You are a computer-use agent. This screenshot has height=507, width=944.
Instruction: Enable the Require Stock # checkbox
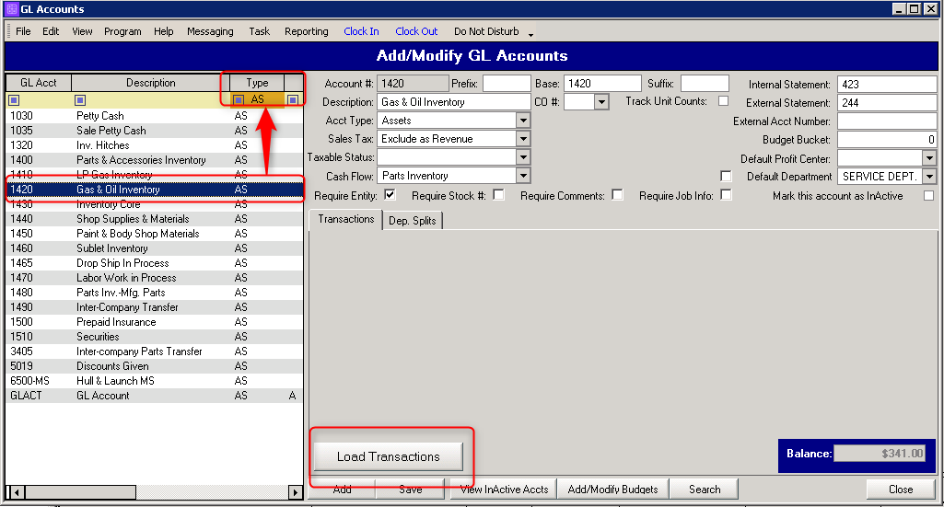click(x=498, y=195)
